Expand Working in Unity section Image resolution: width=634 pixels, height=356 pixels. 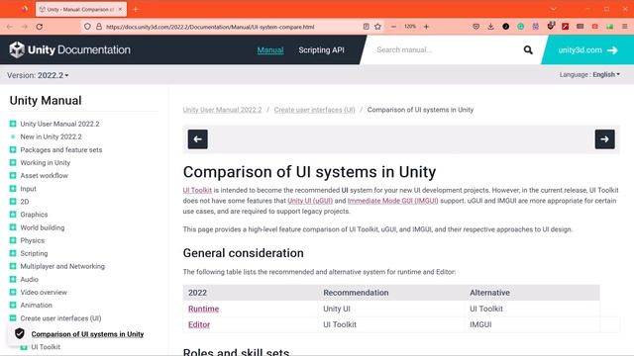click(13, 162)
